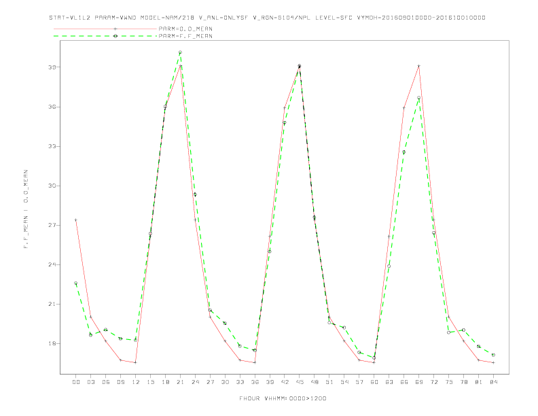538x416 pixels.
Task: Select the PARM=O.O_MEAN legend label
Action: 185,29
